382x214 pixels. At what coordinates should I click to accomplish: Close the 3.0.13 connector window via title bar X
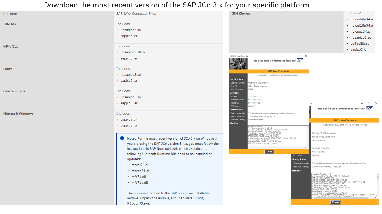(376, 103)
